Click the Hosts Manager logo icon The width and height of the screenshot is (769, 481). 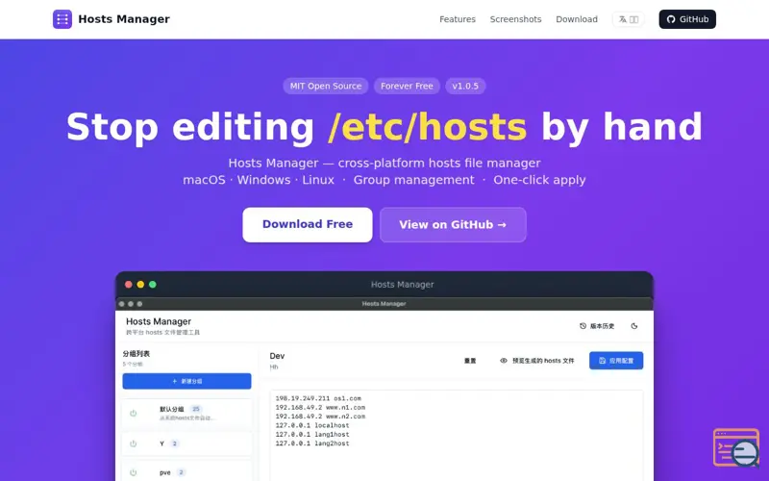point(62,19)
